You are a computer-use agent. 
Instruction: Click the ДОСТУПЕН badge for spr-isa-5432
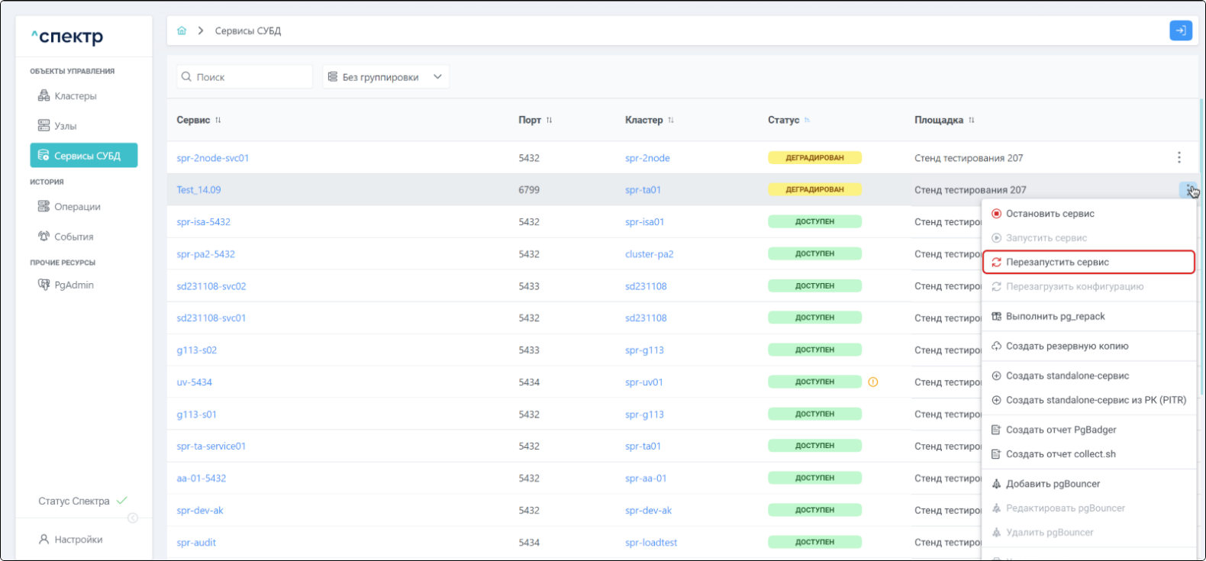814,221
